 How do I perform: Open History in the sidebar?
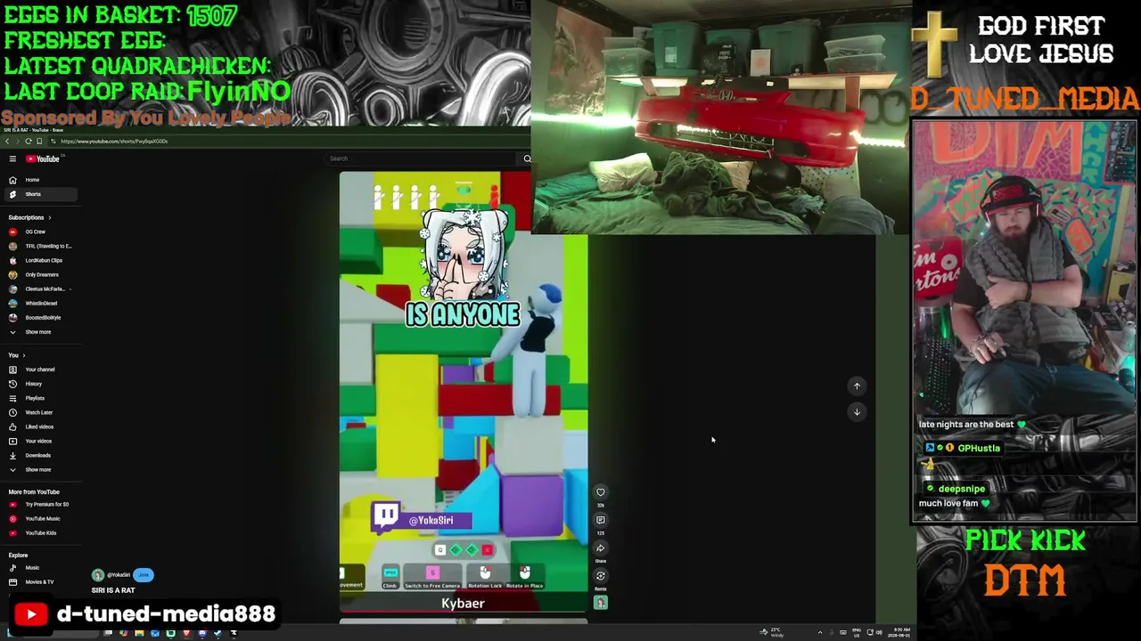39,384
